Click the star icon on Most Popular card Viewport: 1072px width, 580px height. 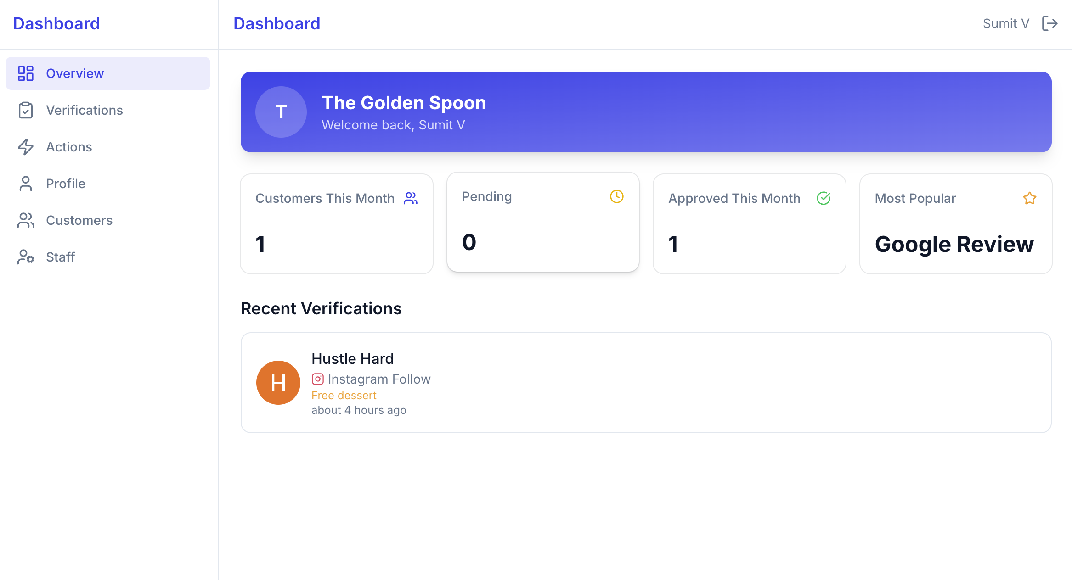pyautogui.click(x=1029, y=198)
